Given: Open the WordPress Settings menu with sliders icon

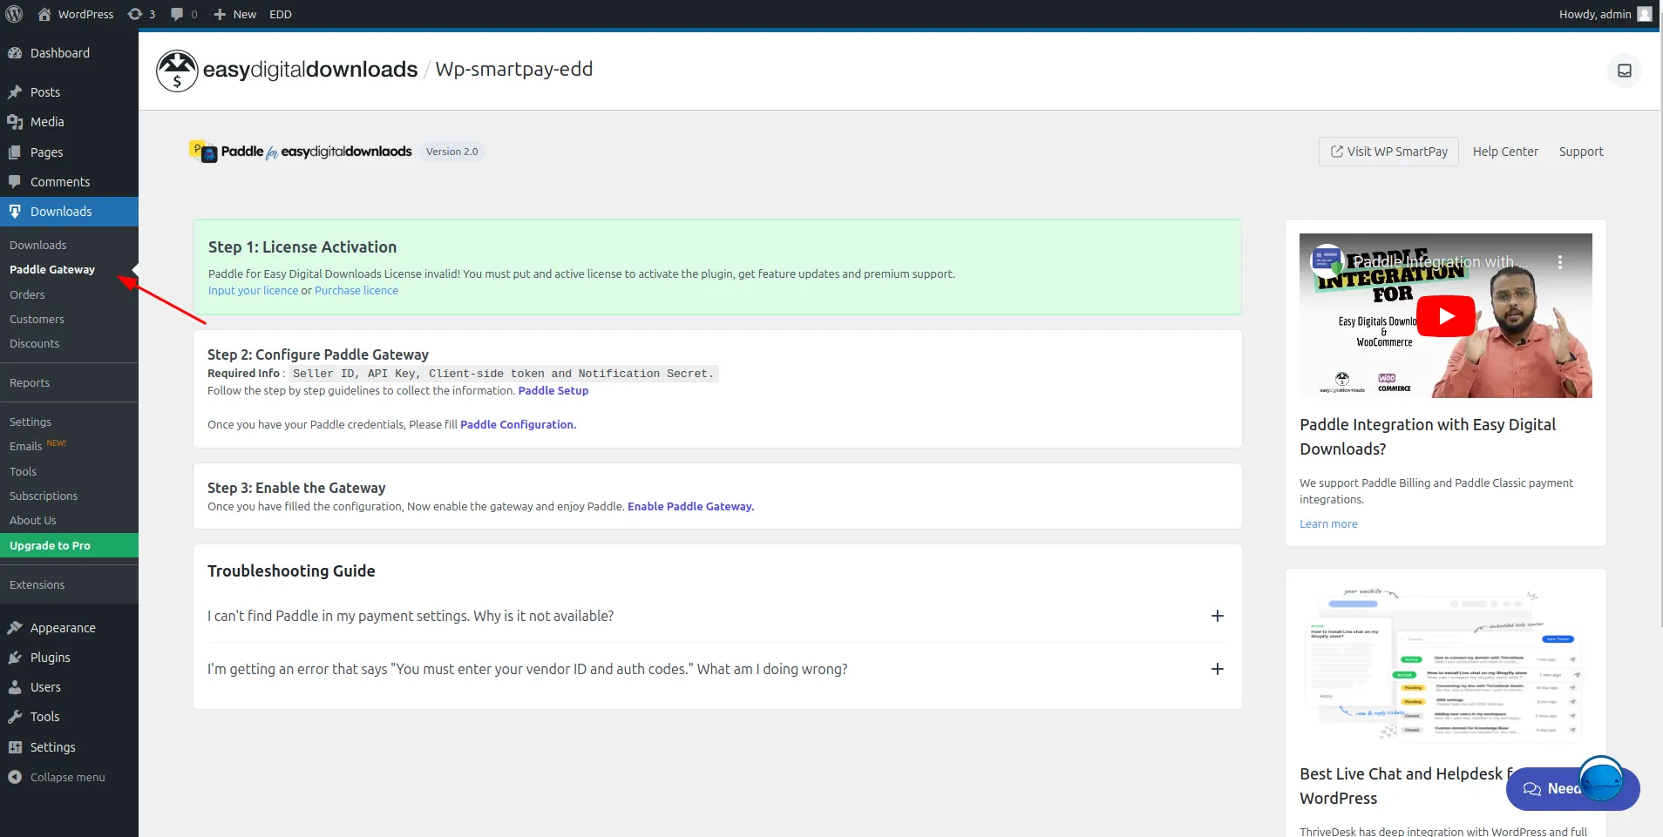Looking at the screenshot, I should 69,747.
